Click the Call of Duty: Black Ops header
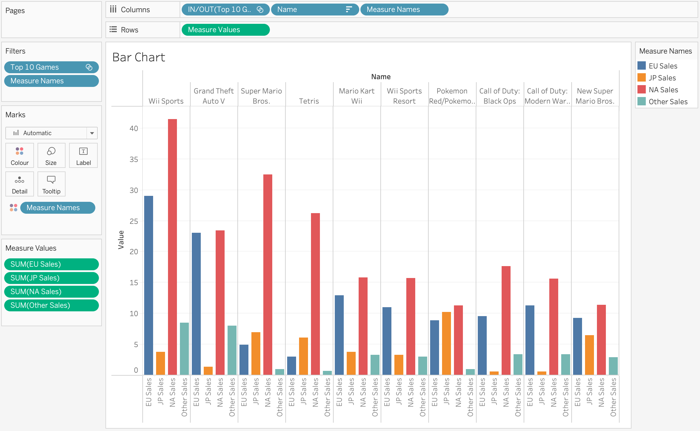700x431 pixels. (x=500, y=96)
